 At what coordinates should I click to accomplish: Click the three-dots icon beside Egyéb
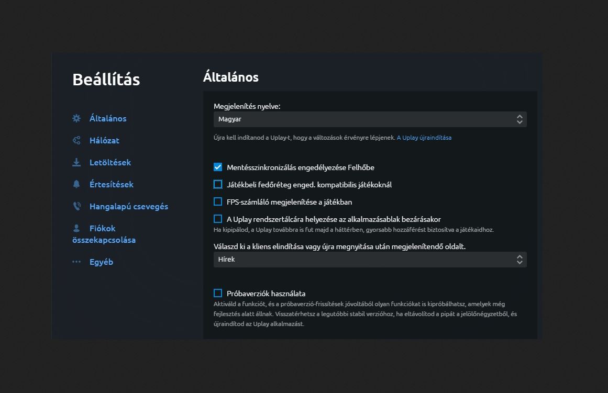tap(76, 262)
